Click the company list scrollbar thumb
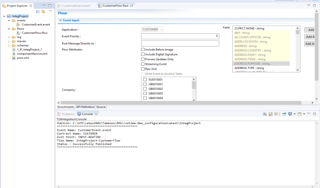The image size is (320, 188). 194,85
